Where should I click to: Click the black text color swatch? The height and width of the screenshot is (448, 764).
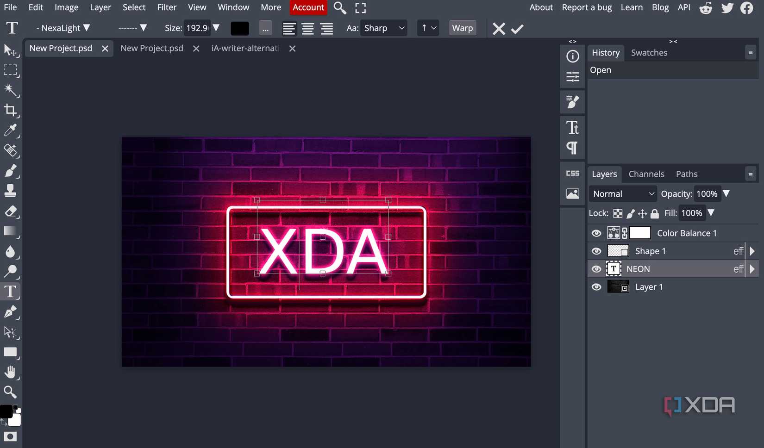tap(240, 28)
